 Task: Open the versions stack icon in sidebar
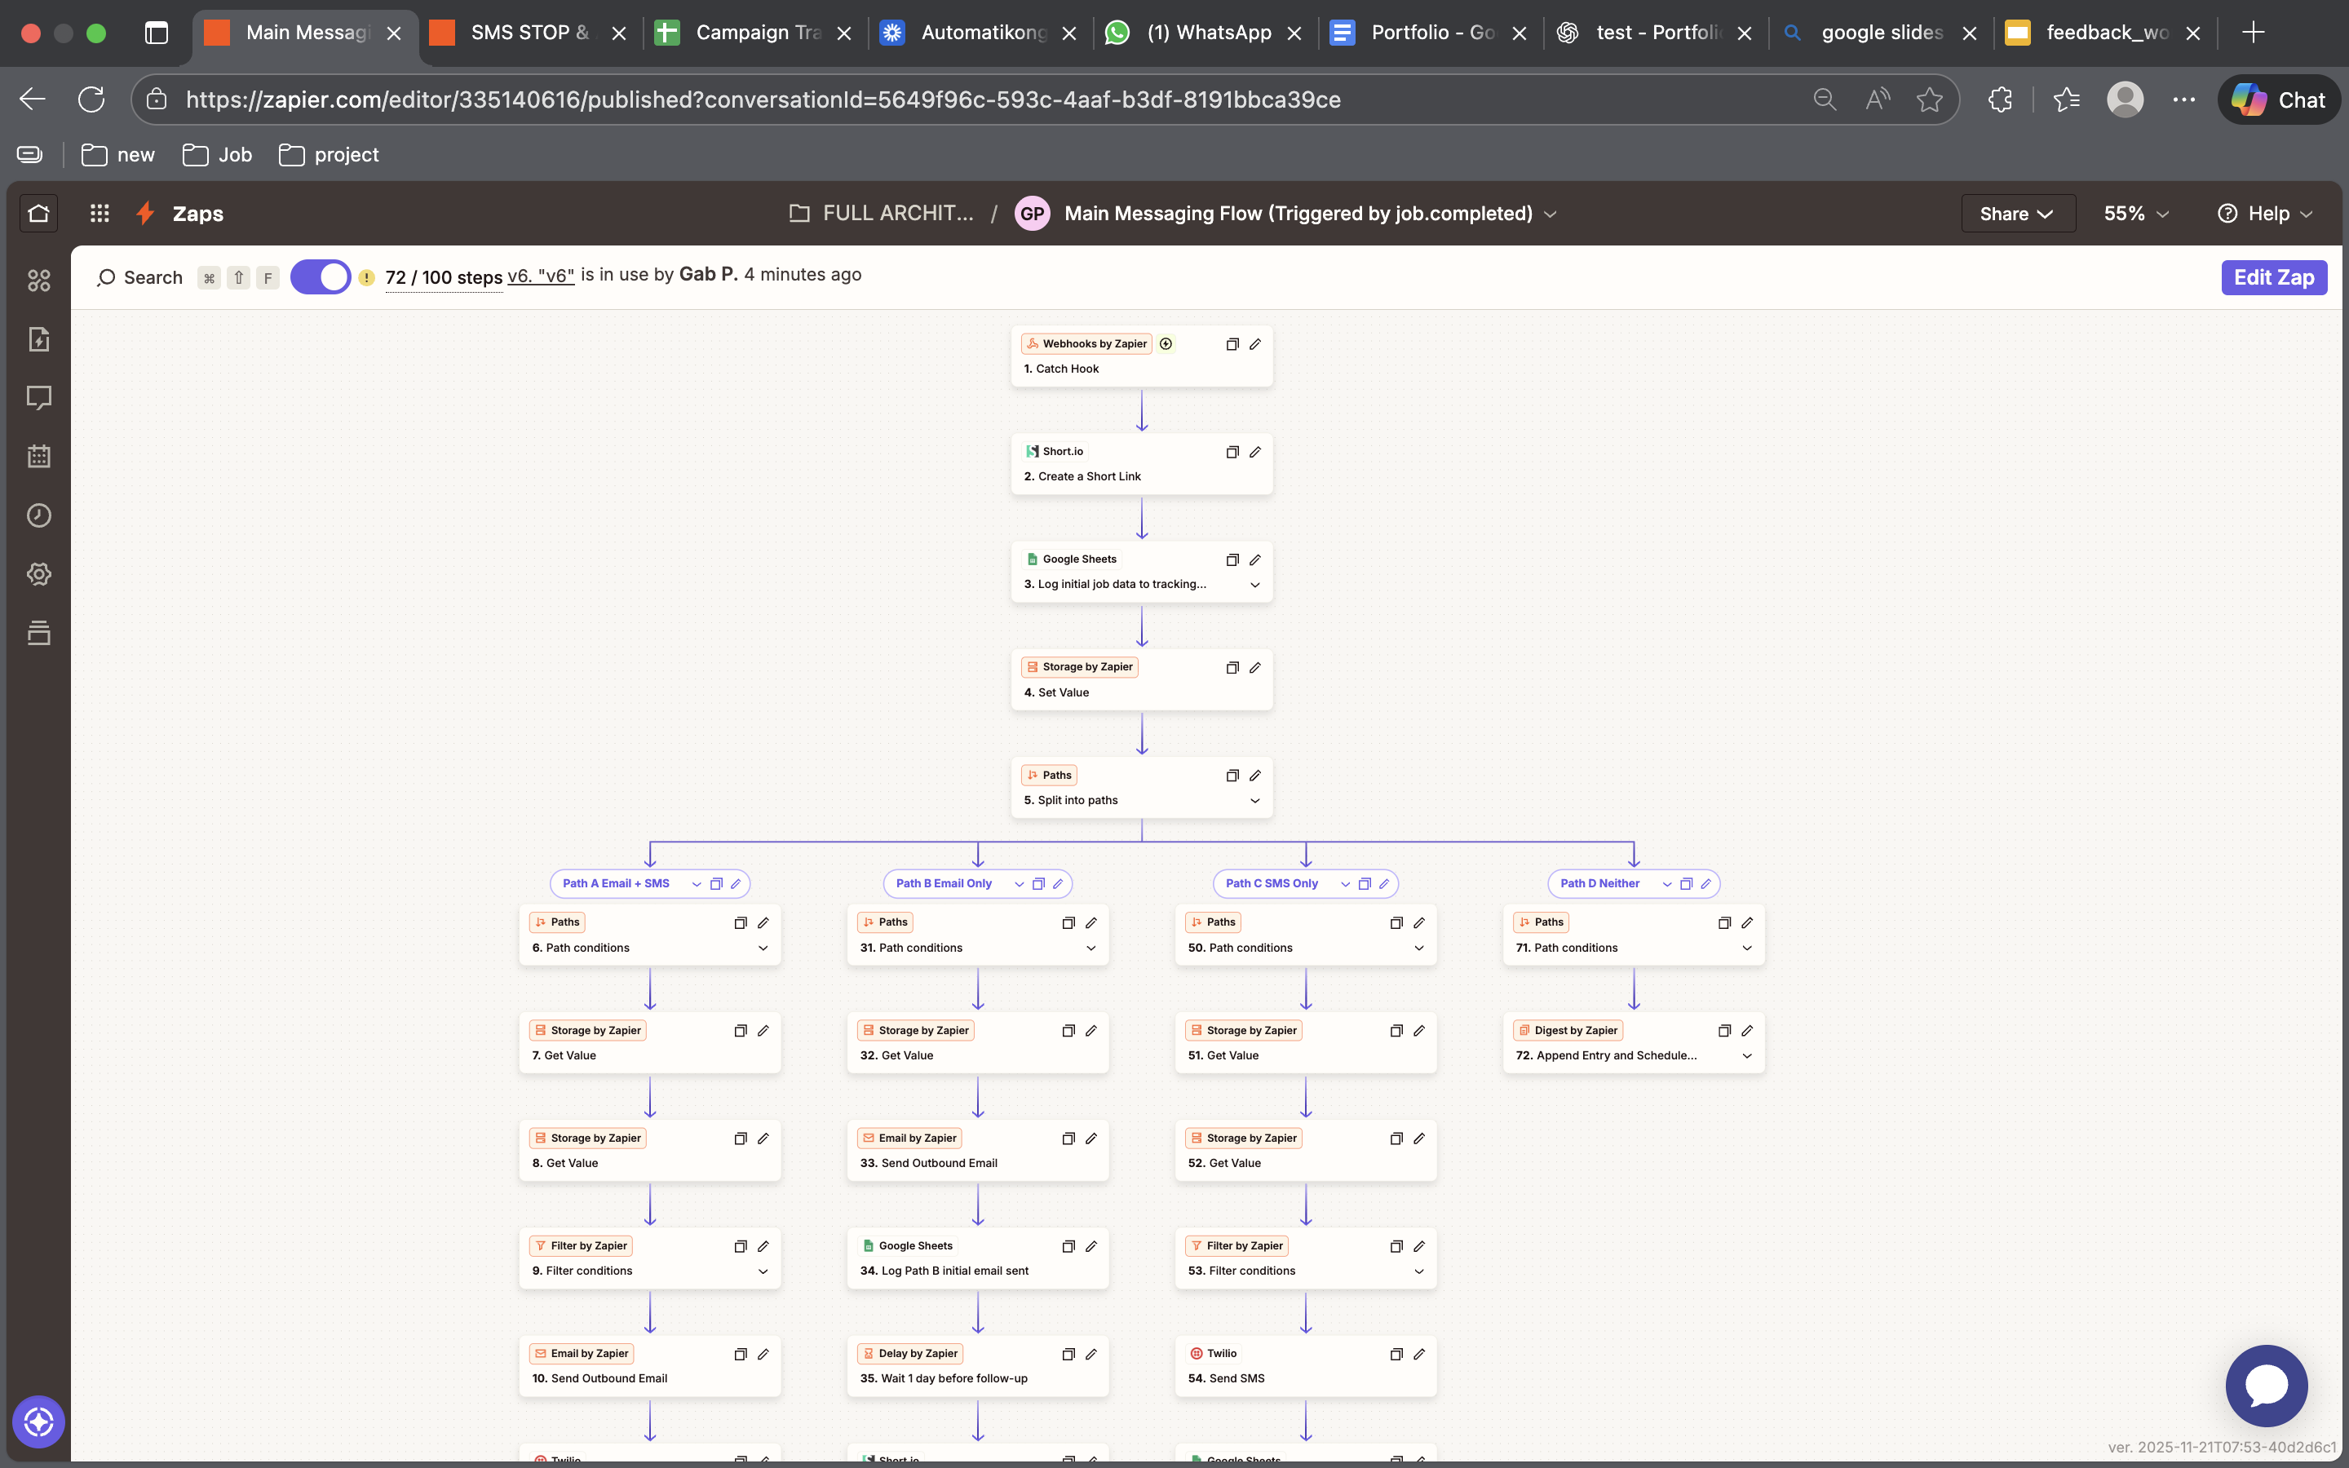pos(39,633)
